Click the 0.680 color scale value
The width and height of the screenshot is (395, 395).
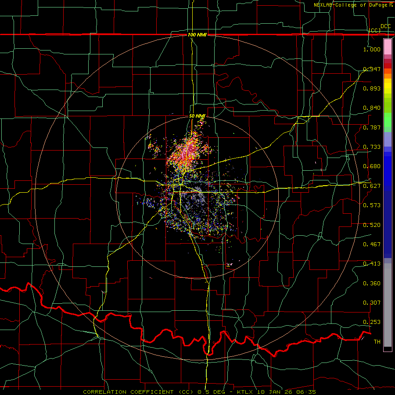tap(372, 166)
